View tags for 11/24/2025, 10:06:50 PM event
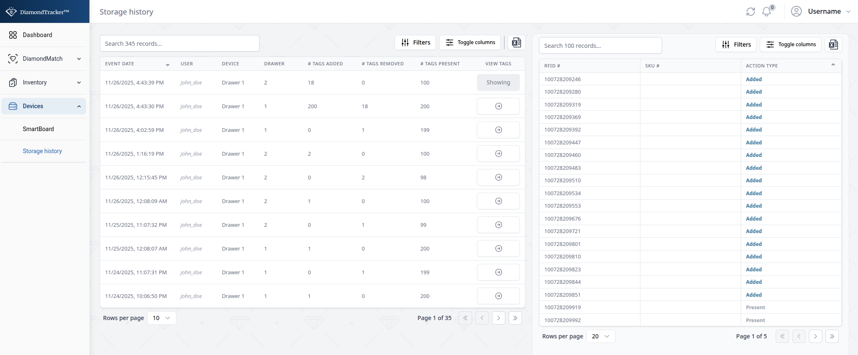Viewport: 858px width, 355px height. [x=498, y=296]
